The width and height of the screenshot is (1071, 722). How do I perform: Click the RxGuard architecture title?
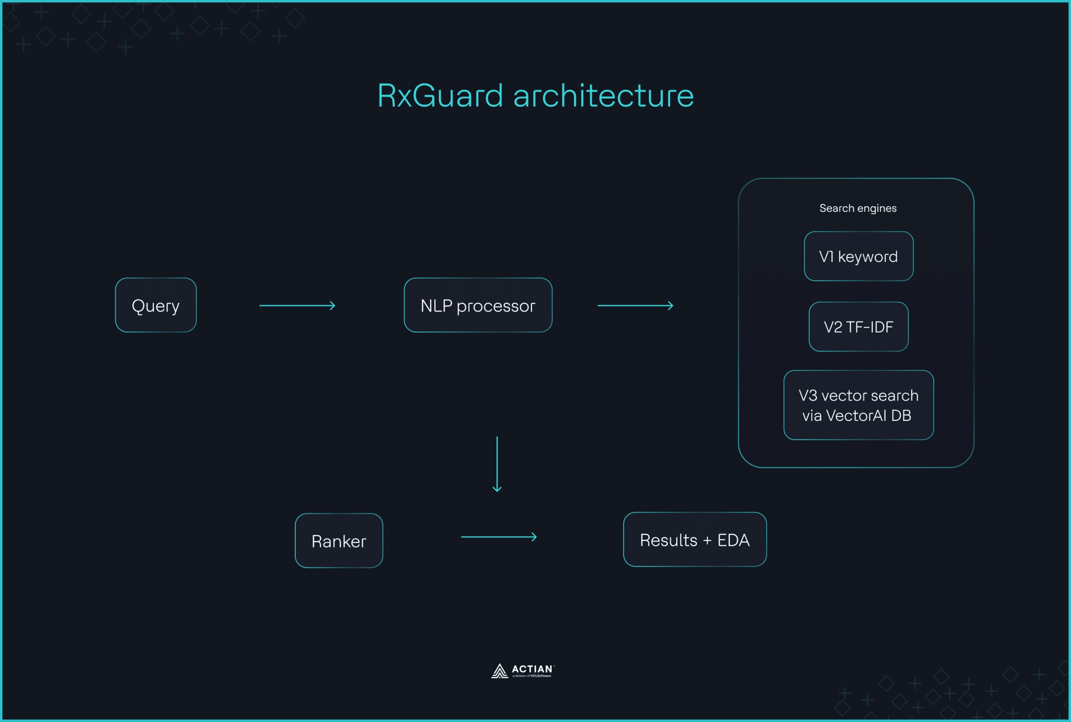535,95
